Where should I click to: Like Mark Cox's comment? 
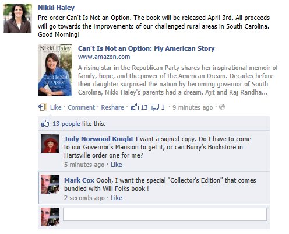coord(117,198)
